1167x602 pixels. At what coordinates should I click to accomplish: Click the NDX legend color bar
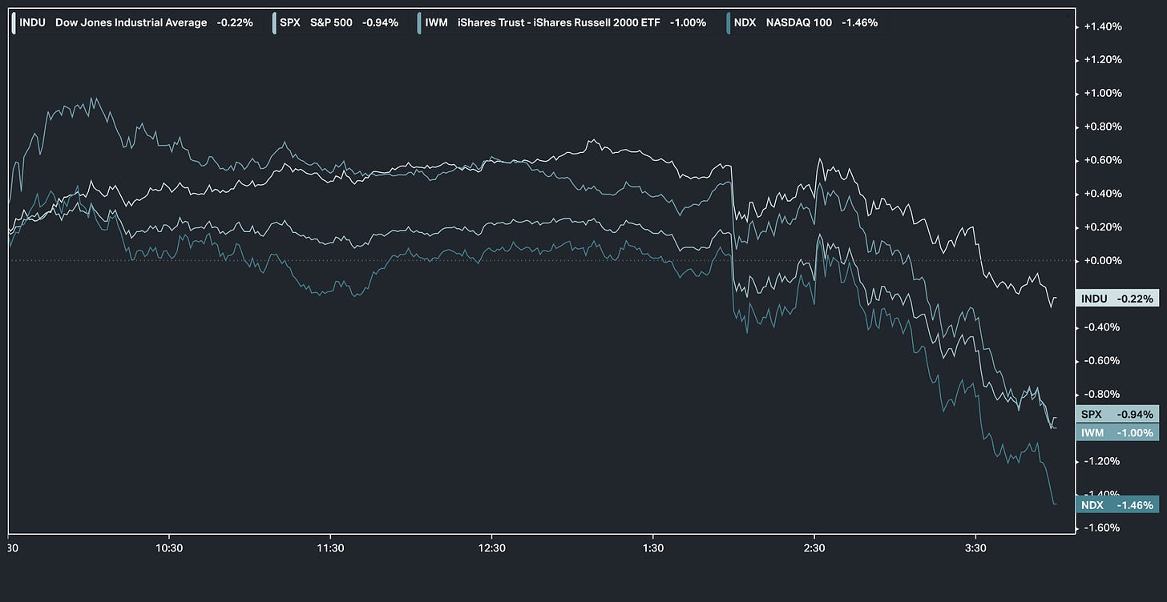click(x=727, y=22)
